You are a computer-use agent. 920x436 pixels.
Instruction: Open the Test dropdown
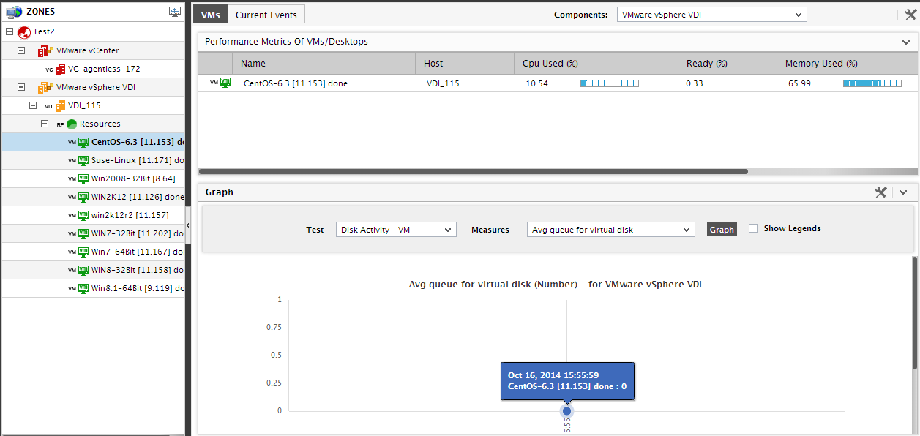coord(396,230)
